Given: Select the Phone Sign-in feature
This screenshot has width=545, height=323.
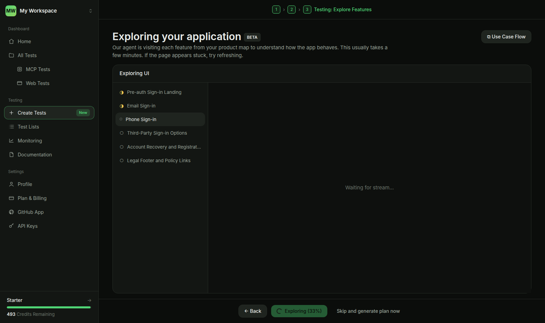Looking at the screenshot, I should tap(160, 119).
